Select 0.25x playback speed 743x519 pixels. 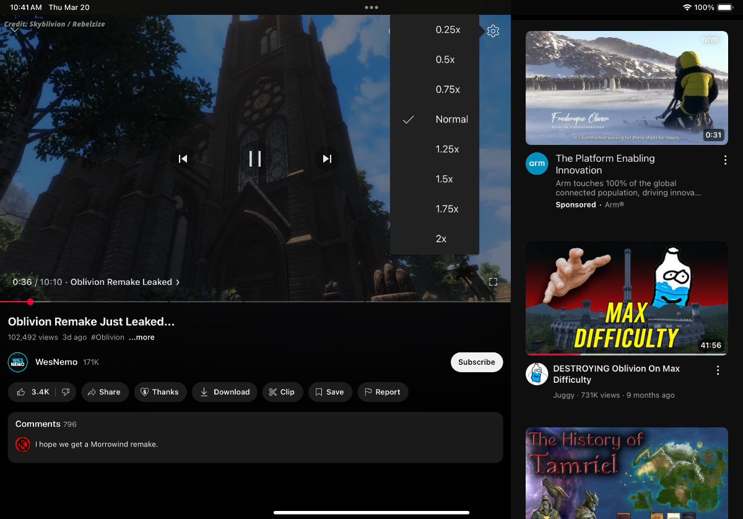click(447, 30)
